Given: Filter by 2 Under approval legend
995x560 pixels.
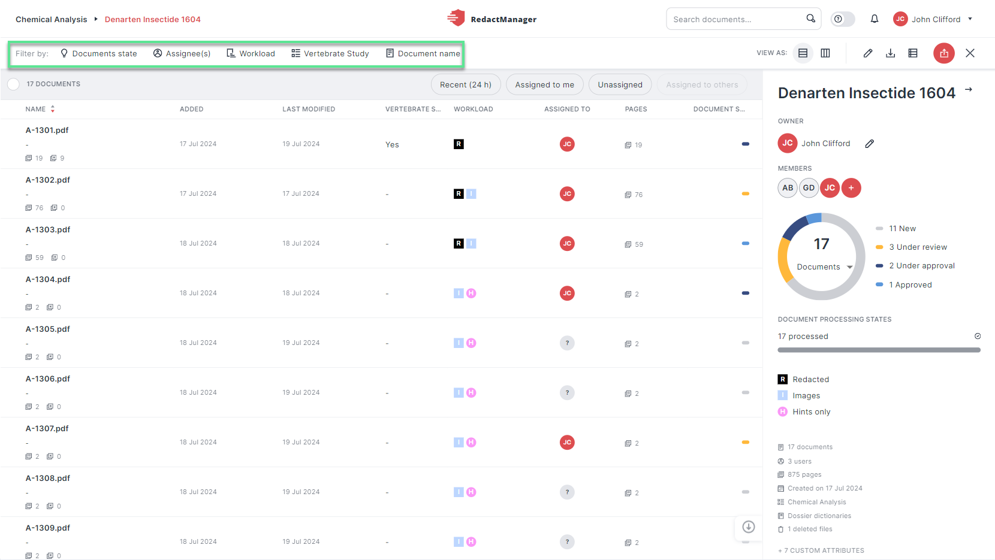Looking at the screenshot, I should [915, 265].
